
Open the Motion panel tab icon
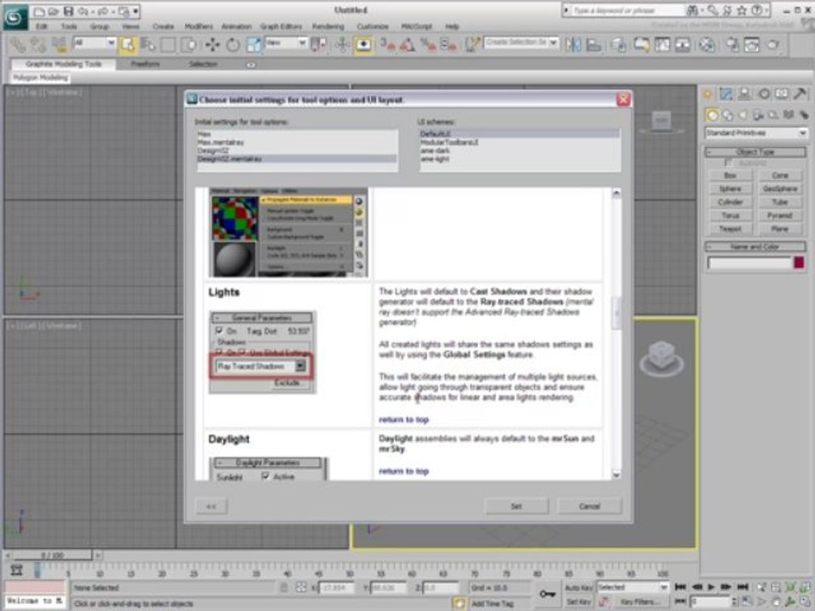pos(763,94)
